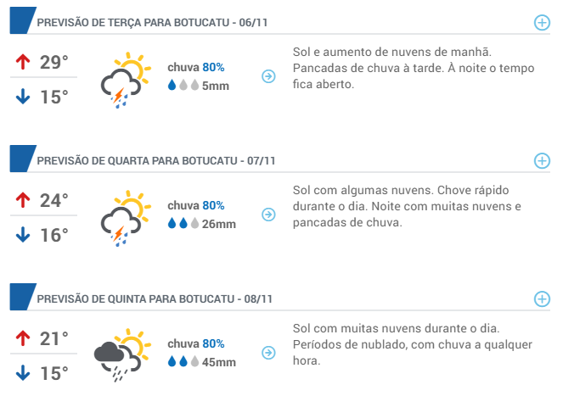The height and width of the screenshot is (396, 563).
Task: Click the max temperature 21° on Thursday
Action: pos(53,338)
